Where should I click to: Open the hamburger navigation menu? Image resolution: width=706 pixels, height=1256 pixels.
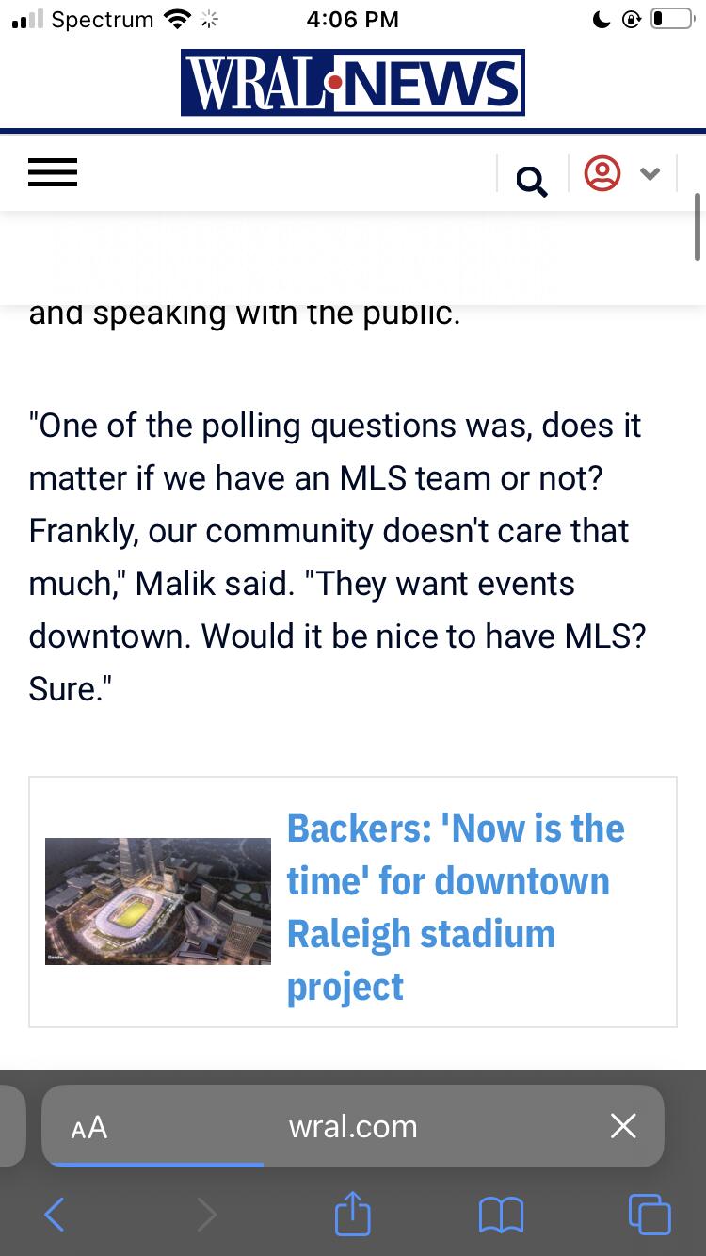point(53,173)
